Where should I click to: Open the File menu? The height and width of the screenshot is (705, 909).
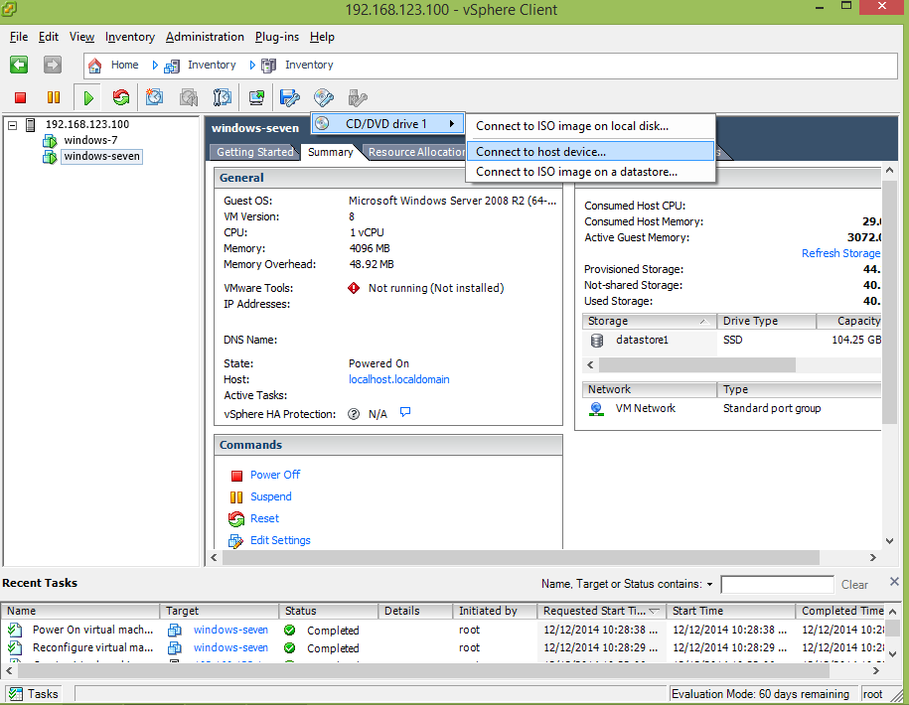pyautogui.click(x=19, y=37)
